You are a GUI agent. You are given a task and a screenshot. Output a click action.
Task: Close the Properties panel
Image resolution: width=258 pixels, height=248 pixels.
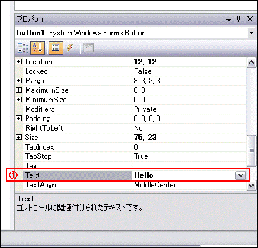click(250, 19)
